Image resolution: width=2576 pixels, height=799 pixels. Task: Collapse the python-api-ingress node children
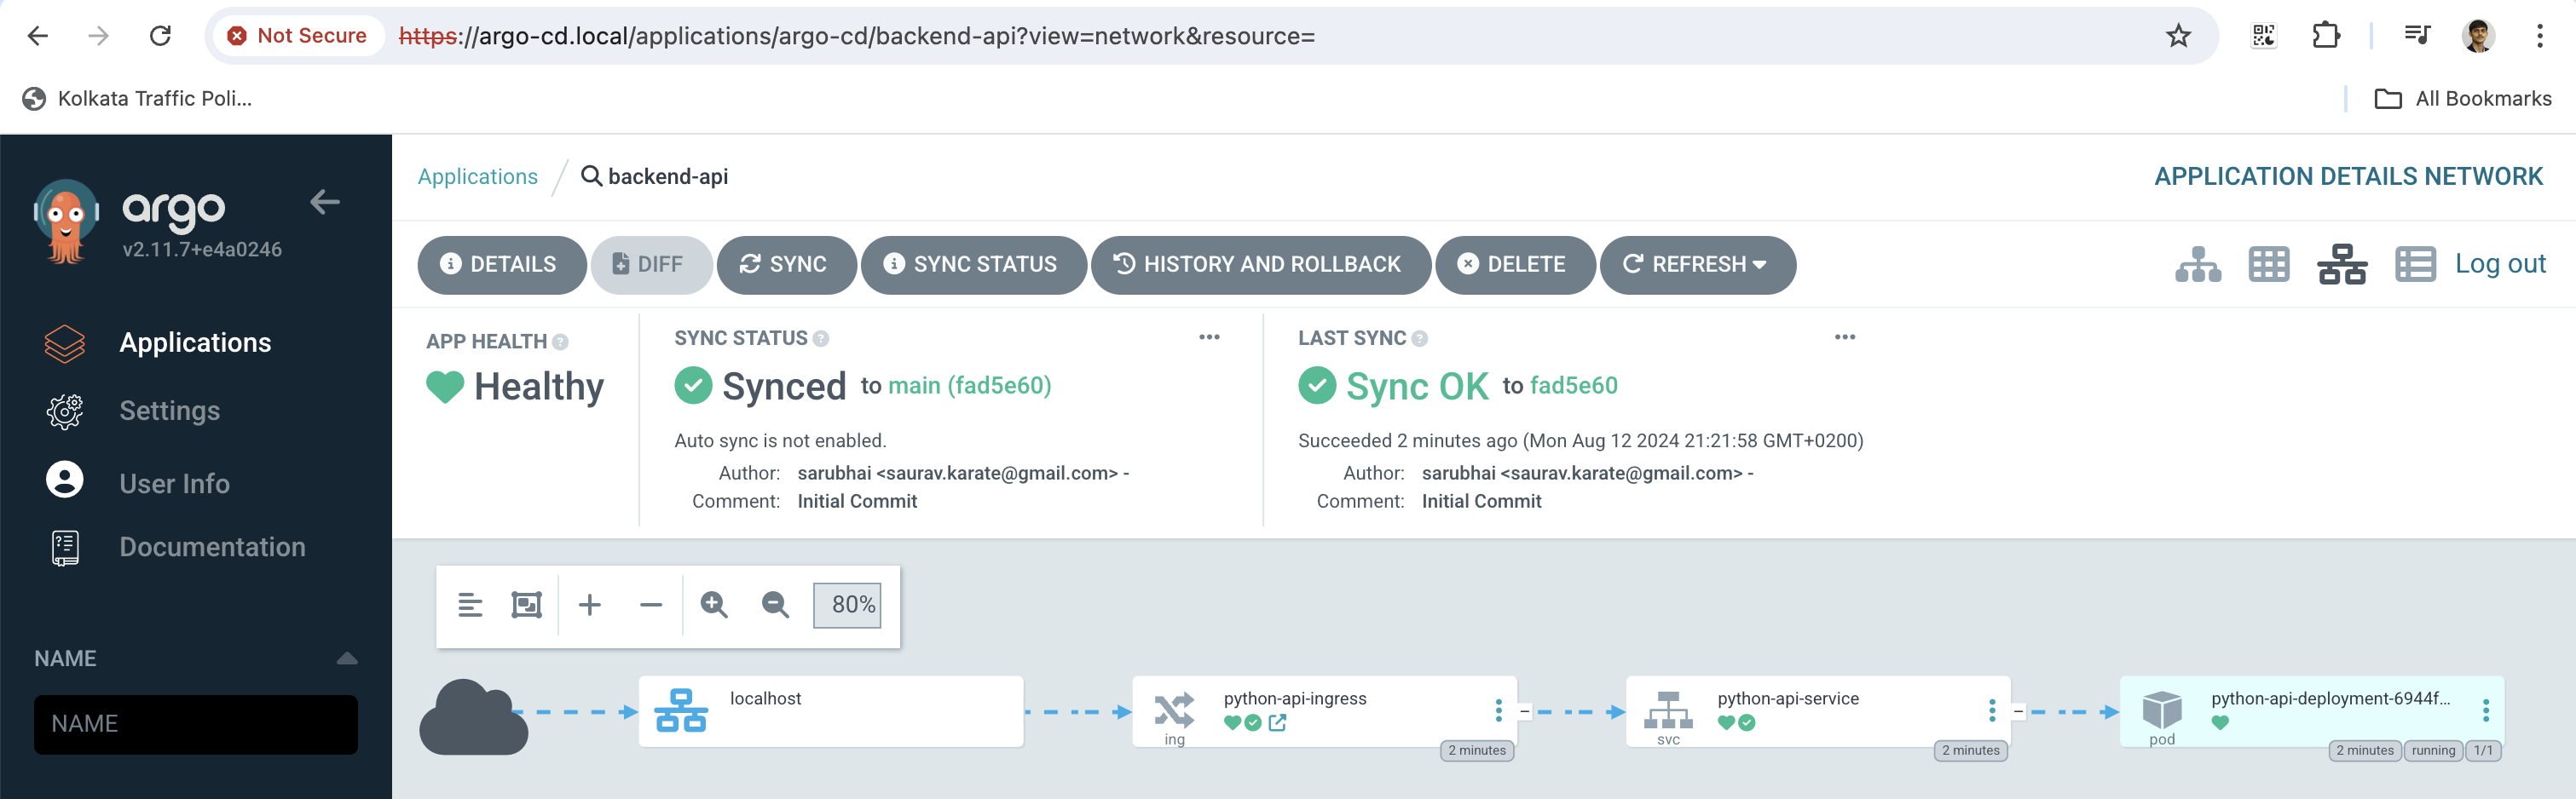pos(1524,712)
